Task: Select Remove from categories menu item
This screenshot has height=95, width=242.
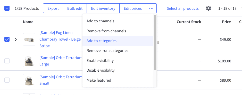Action: [x=118, y=51]
